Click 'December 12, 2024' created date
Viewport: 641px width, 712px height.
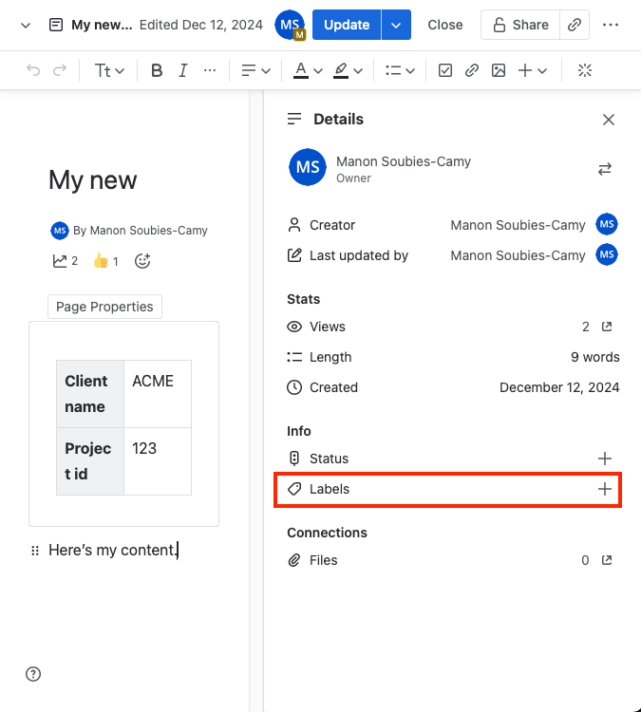559,387
